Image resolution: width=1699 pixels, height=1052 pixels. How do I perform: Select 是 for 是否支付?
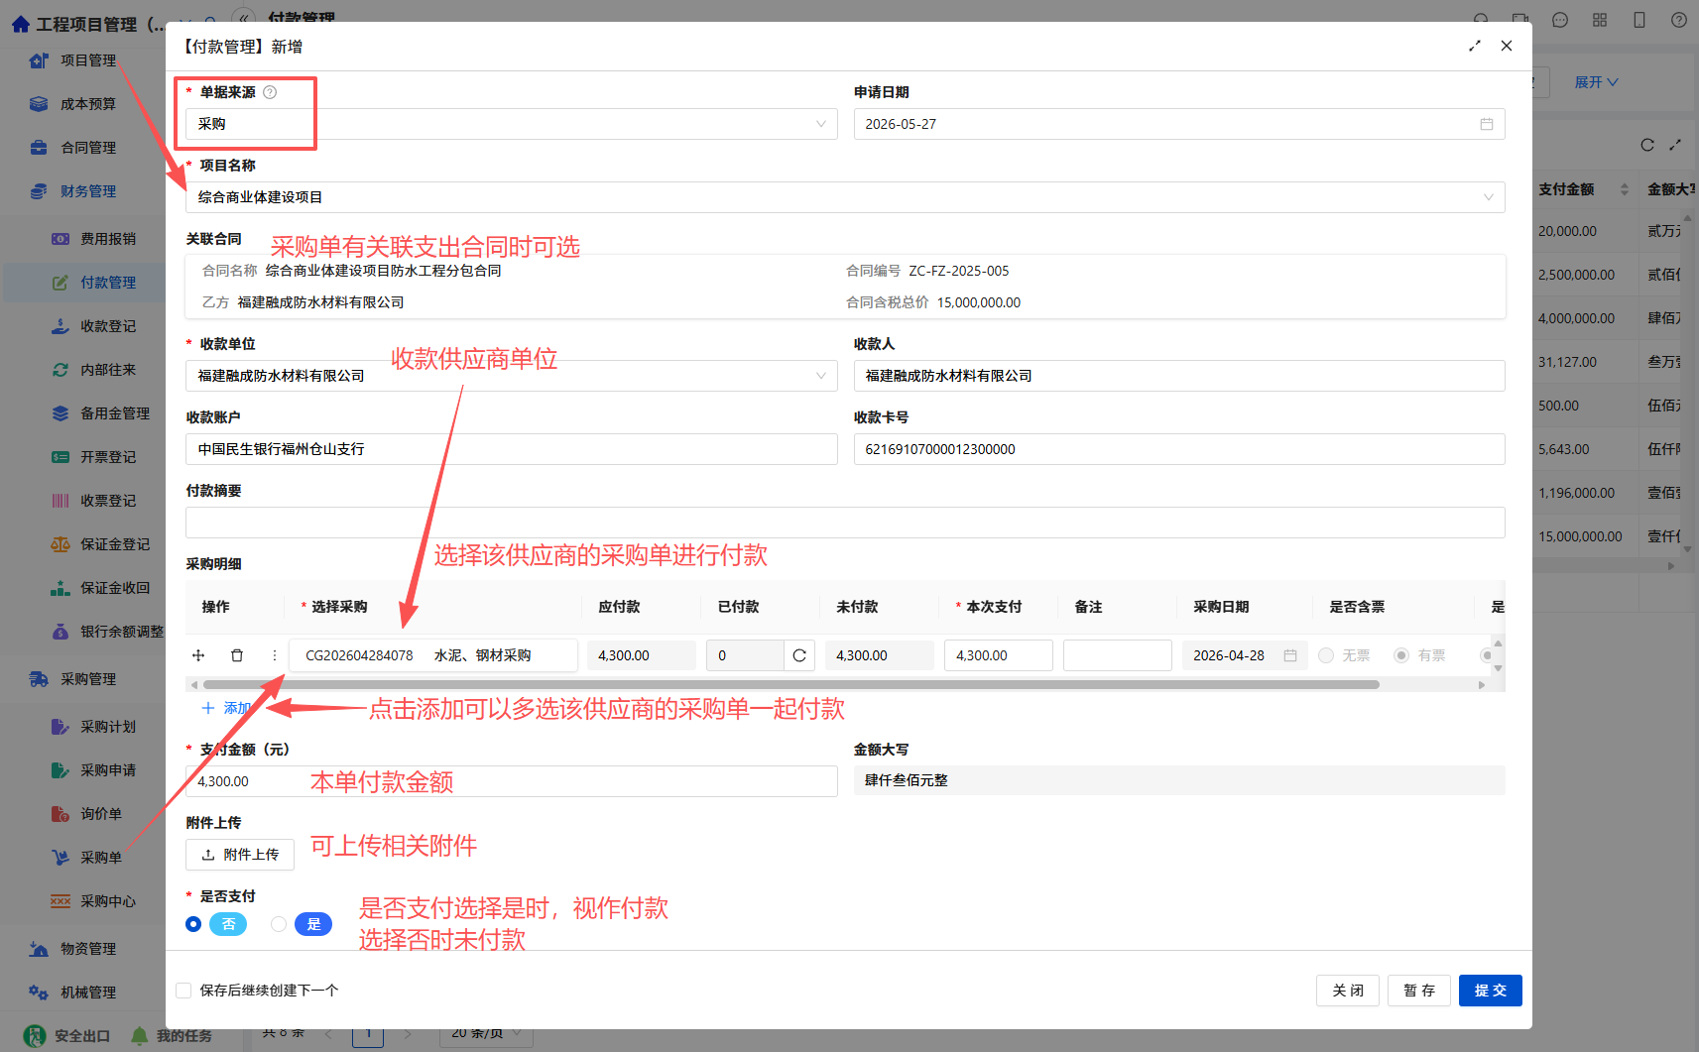[279, 924]
